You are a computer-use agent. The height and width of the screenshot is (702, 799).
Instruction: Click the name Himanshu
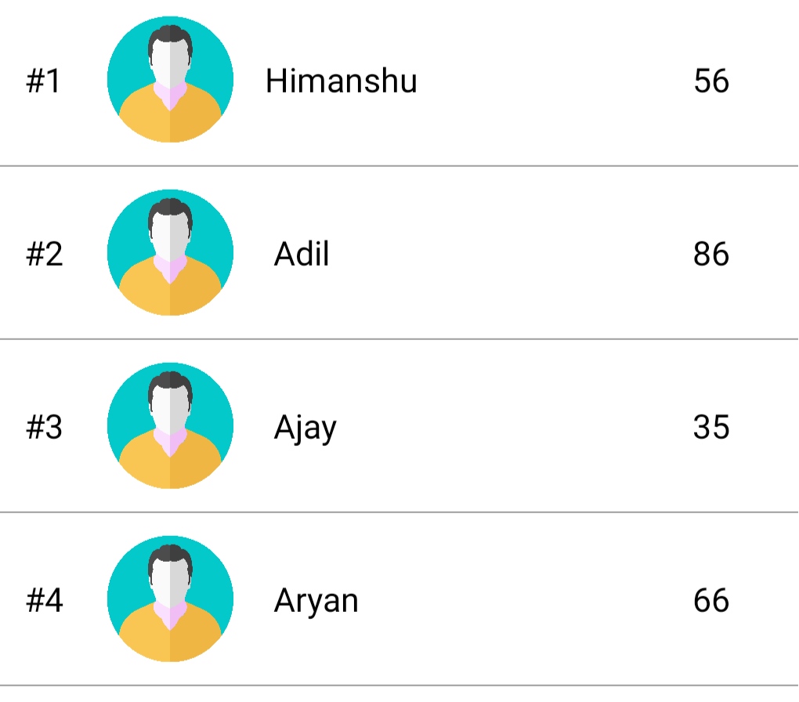(x=342, y=81)
